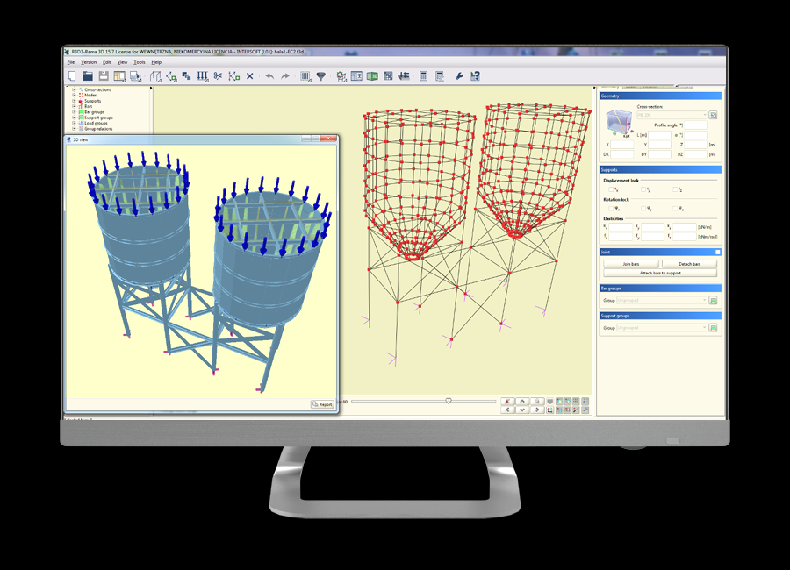
Task: Open the Tools menu
Action: [x=140, y=62]
